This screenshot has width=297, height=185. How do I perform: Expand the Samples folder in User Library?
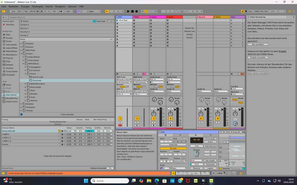[x=21, y=104]
